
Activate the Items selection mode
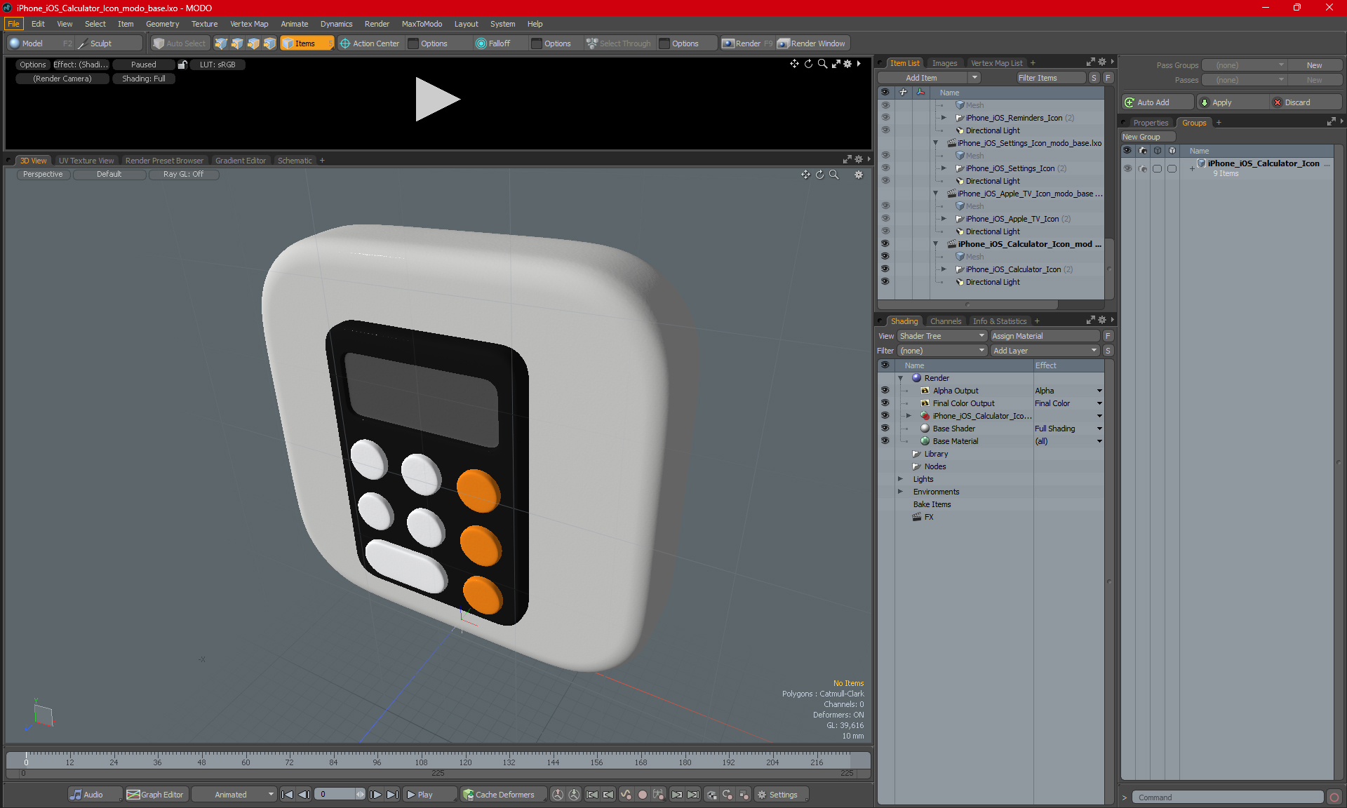click(307, 43)
